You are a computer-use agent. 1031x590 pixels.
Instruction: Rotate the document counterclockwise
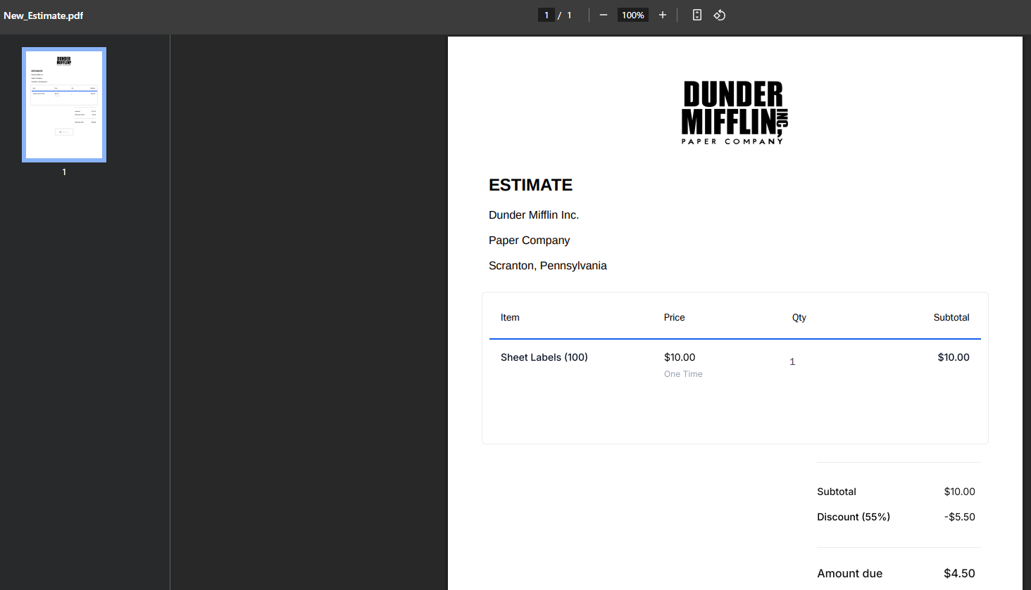pos(720,15)
